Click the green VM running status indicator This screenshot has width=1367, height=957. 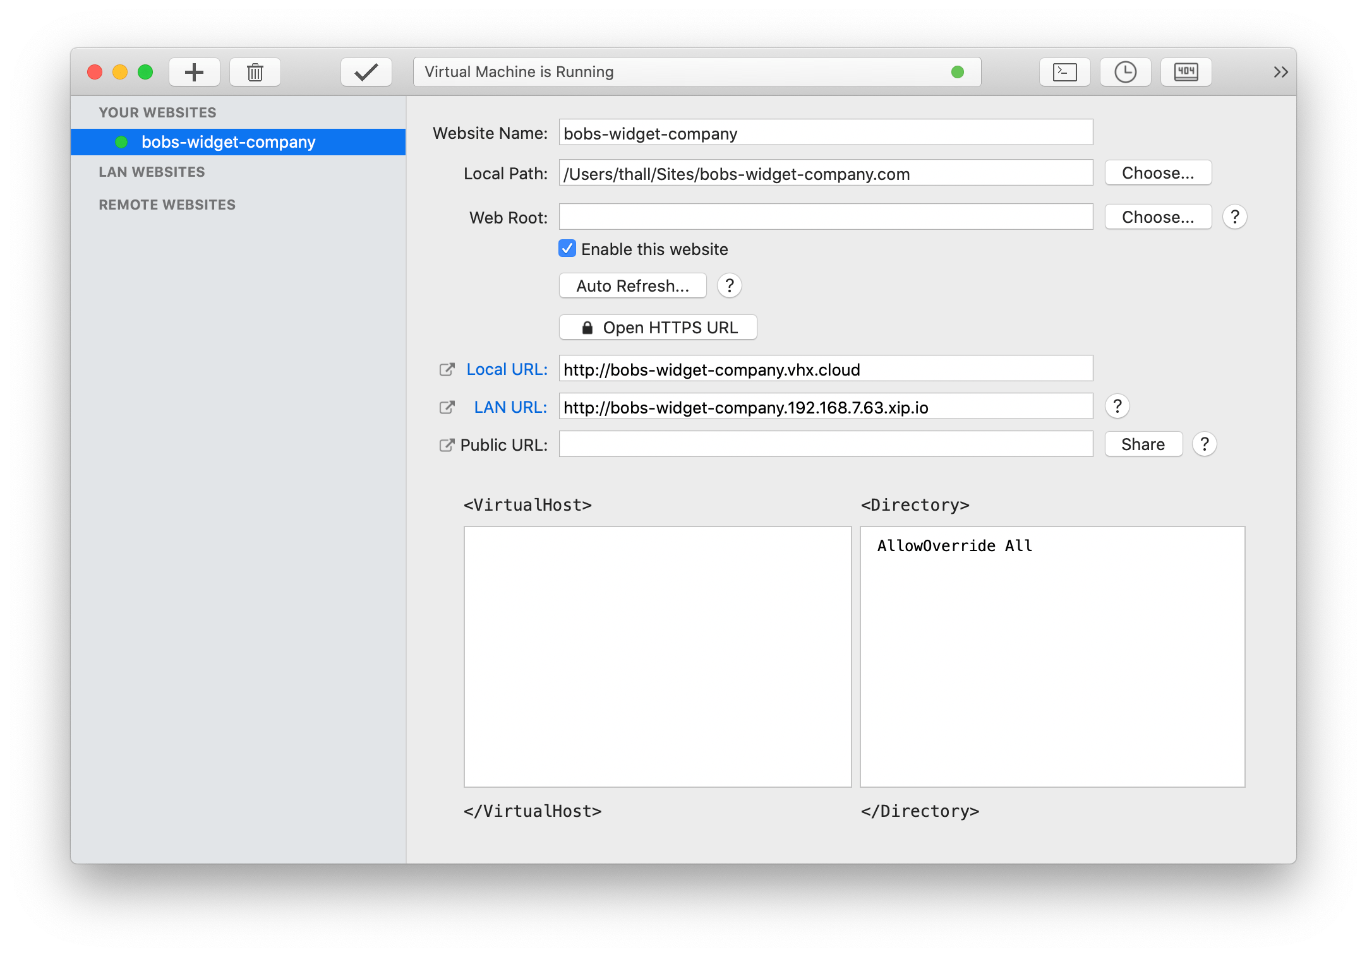coord(958,72)
